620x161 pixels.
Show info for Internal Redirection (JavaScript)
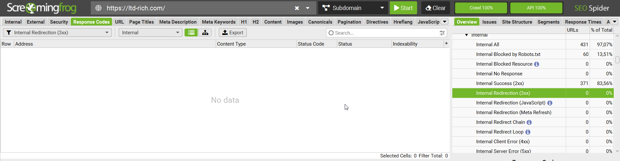(x=550, y=103)
